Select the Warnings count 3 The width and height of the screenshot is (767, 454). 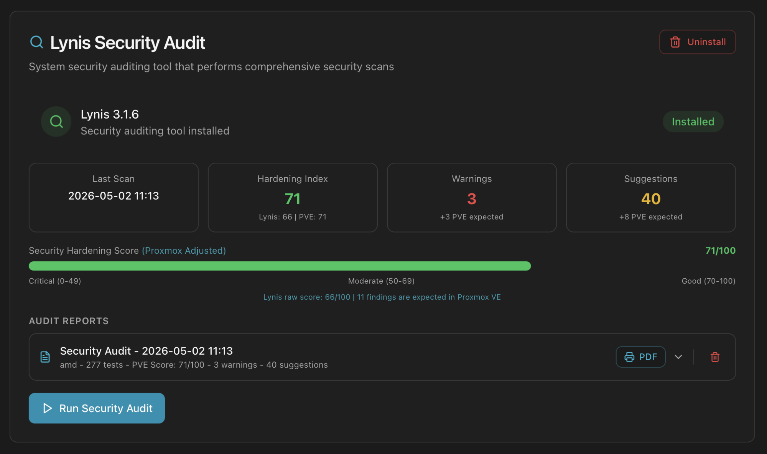[x=472, y=199]
